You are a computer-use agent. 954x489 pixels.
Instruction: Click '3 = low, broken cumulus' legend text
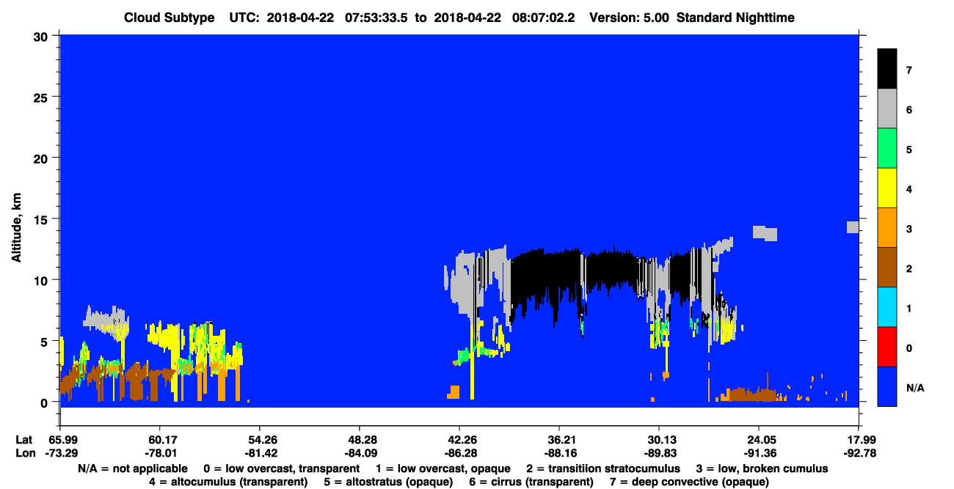(762, 468)
